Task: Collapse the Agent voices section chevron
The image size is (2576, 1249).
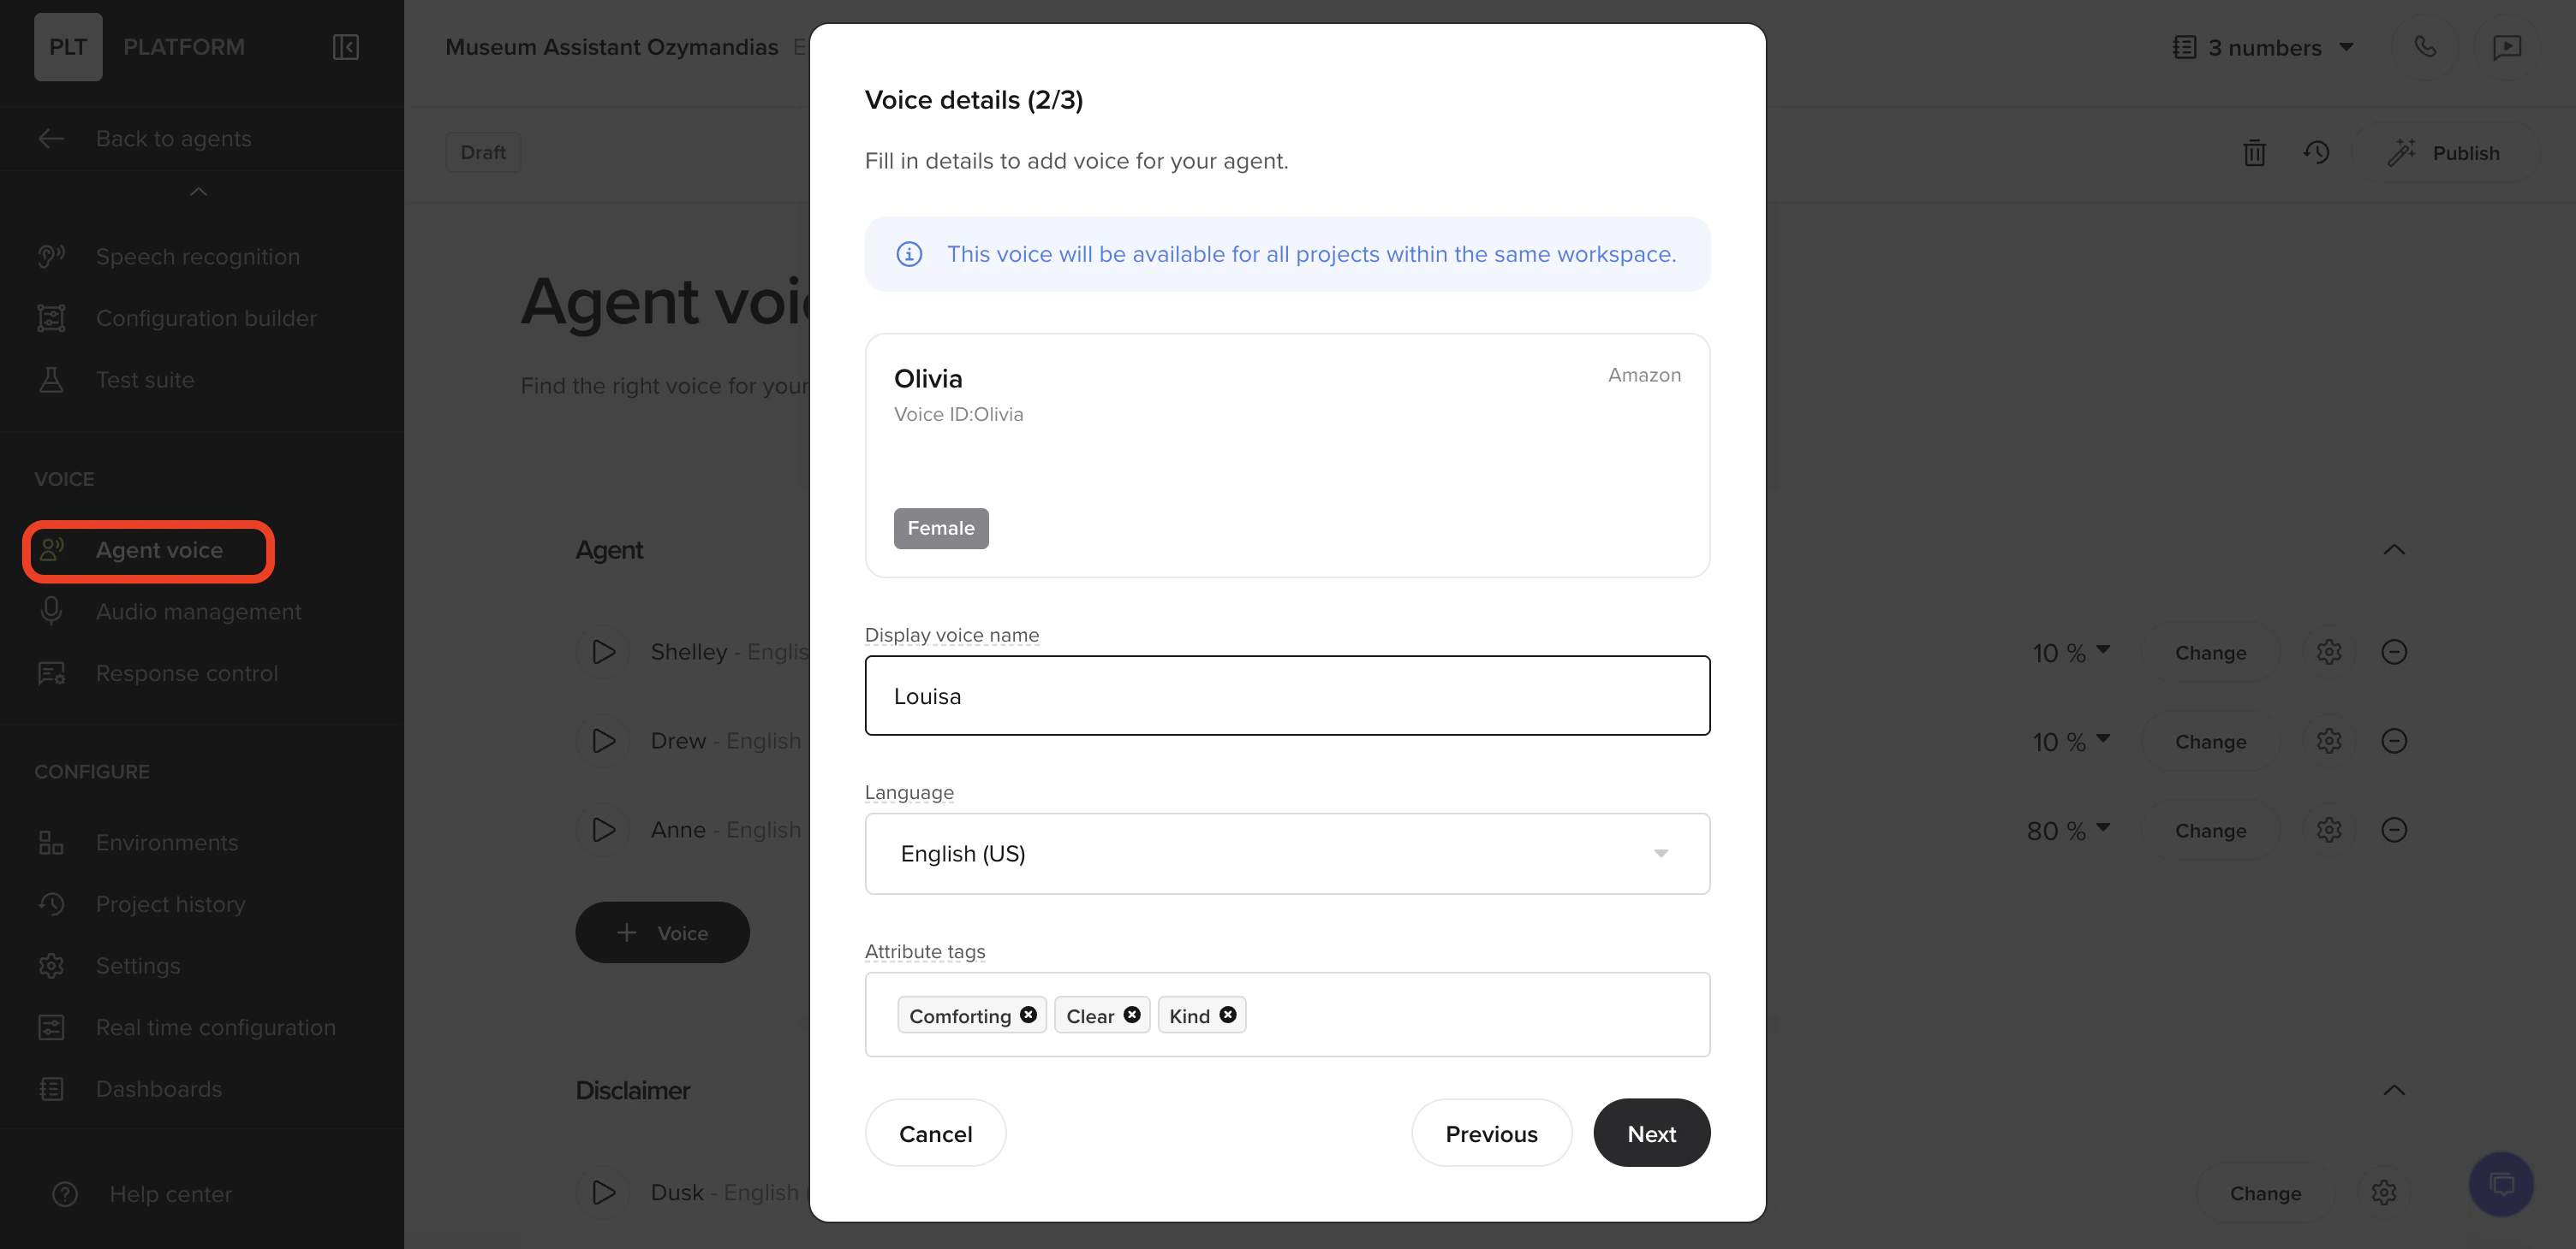Action: pyautogui.click(x=2394, y=548)
